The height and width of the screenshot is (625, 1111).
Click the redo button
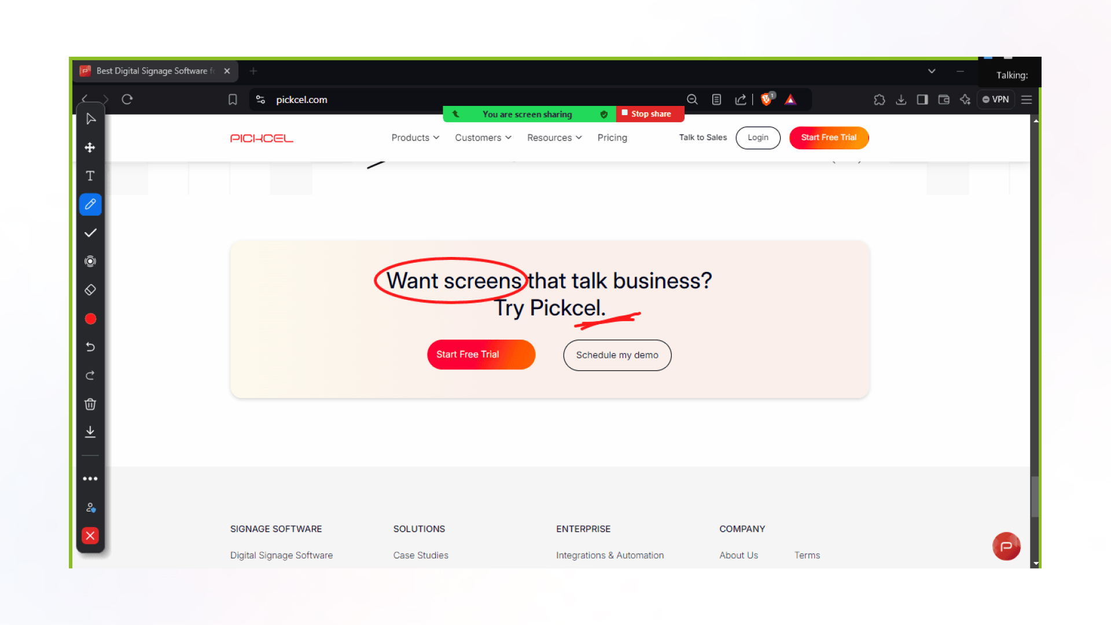(x=90, y=376)
